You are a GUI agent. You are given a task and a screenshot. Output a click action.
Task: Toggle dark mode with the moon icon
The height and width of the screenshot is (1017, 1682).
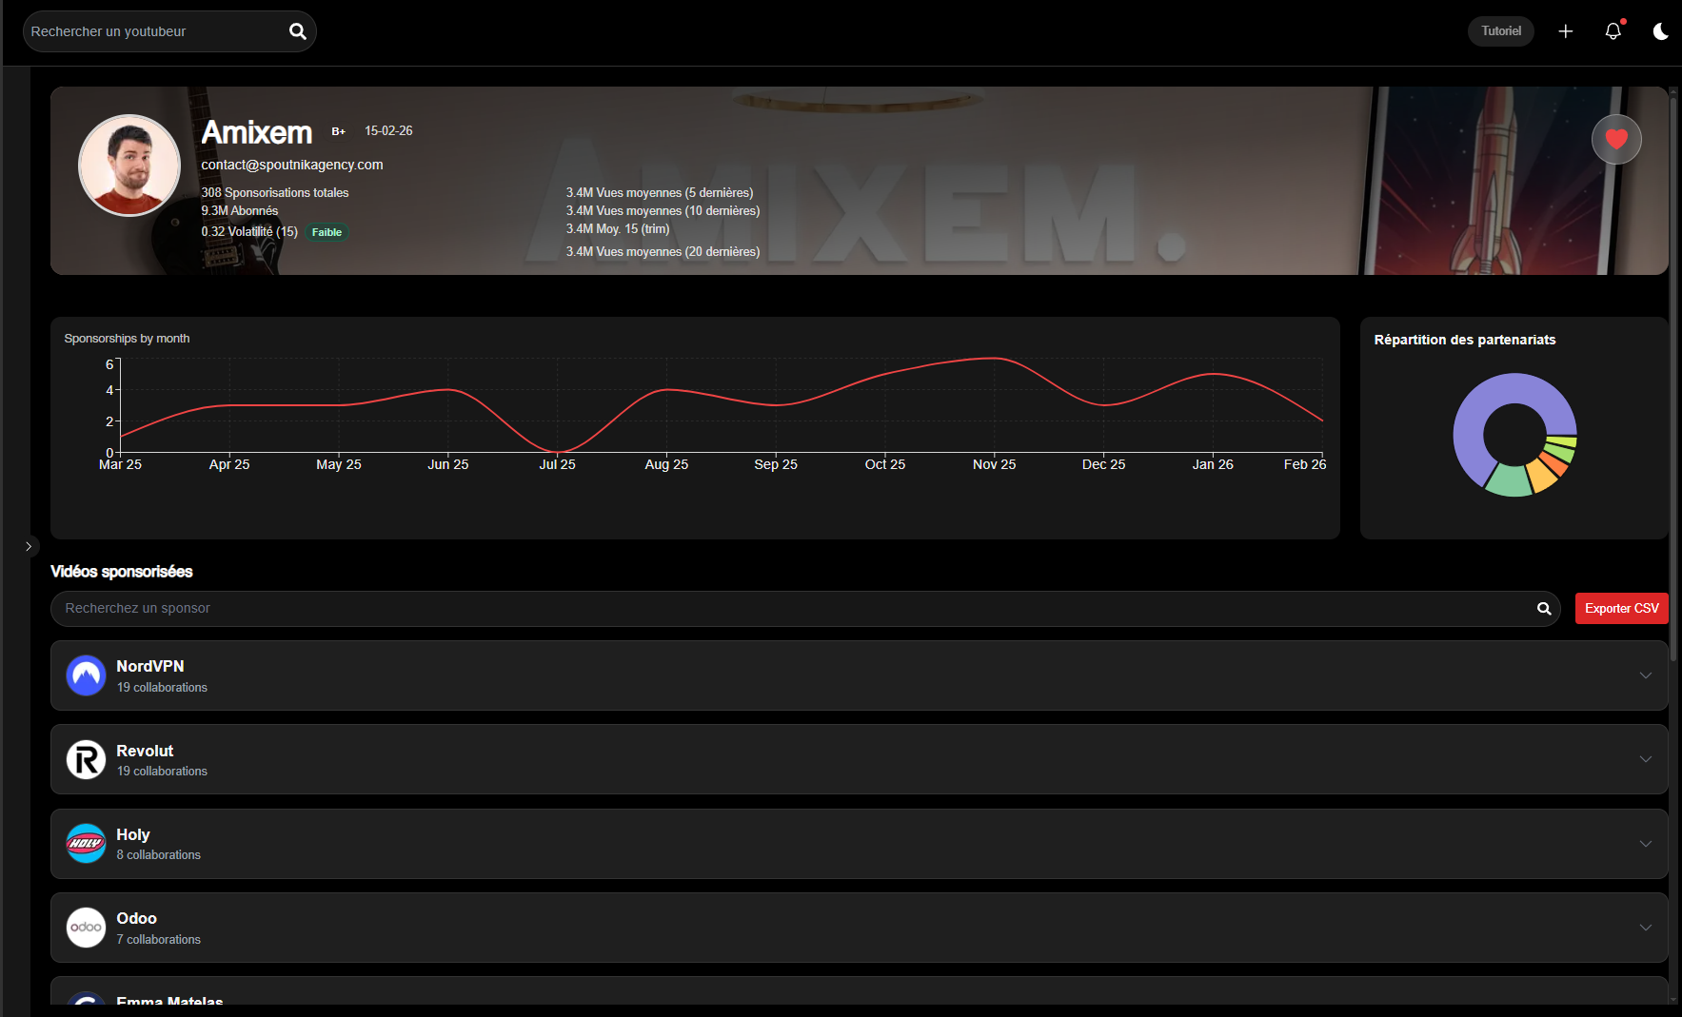point(1660,31)
